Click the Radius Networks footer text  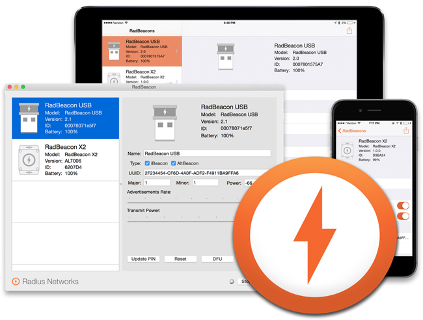(51, 282)
